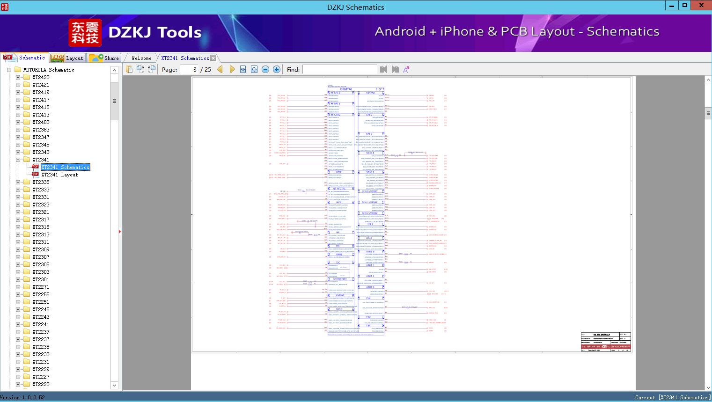Select the XT2317 folder
Screen dimensions: 712x402
tap(41, 219)
